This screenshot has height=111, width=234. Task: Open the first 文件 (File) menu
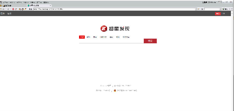[6, 3]
